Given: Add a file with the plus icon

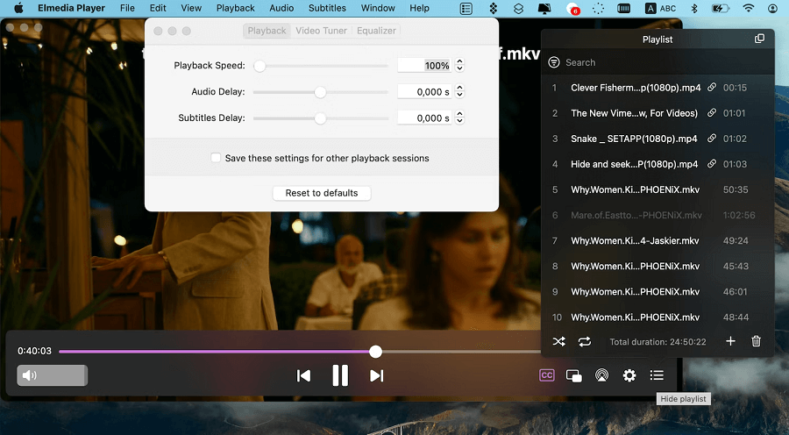Looking at the screenshot, I should pos(730,341).
